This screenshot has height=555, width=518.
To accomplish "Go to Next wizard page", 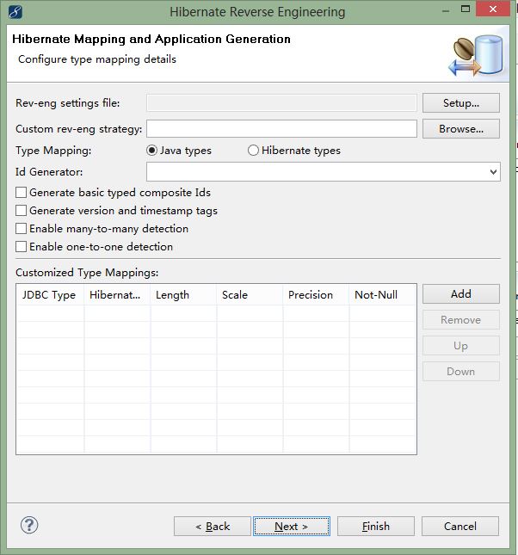I will (x=292, y=527).
